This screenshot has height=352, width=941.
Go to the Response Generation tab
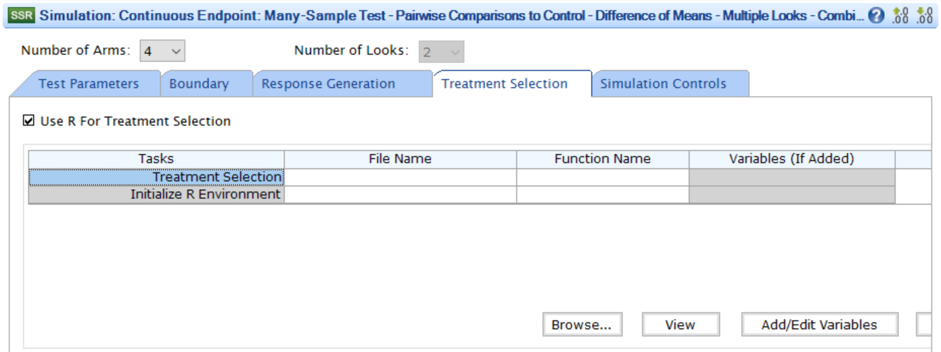(x=328, y=84)
